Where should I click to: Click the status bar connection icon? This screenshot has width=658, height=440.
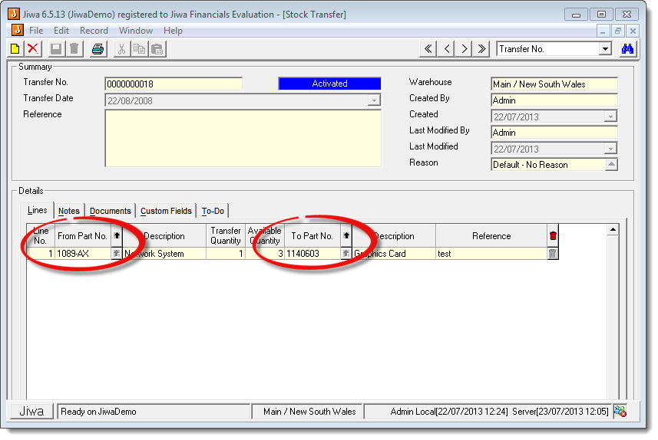(620, 412)
